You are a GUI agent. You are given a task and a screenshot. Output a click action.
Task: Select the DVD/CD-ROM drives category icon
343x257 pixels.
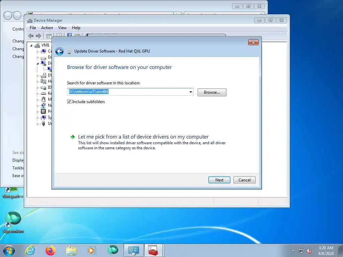[44, 75]
